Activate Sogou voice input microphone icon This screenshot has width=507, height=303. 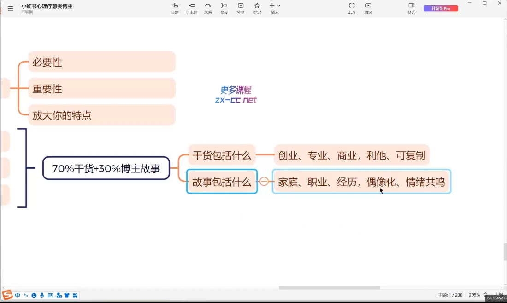(42, 295)
